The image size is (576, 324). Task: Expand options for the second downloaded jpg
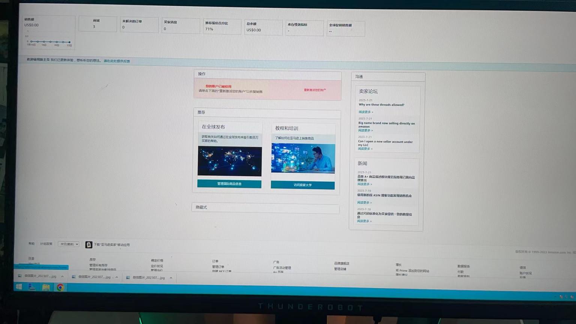pyautogui.click(x=117, y=277)
